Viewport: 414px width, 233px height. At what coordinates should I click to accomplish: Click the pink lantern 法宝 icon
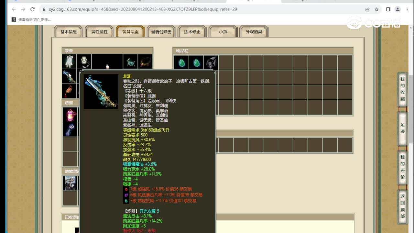tap(70, 115)
